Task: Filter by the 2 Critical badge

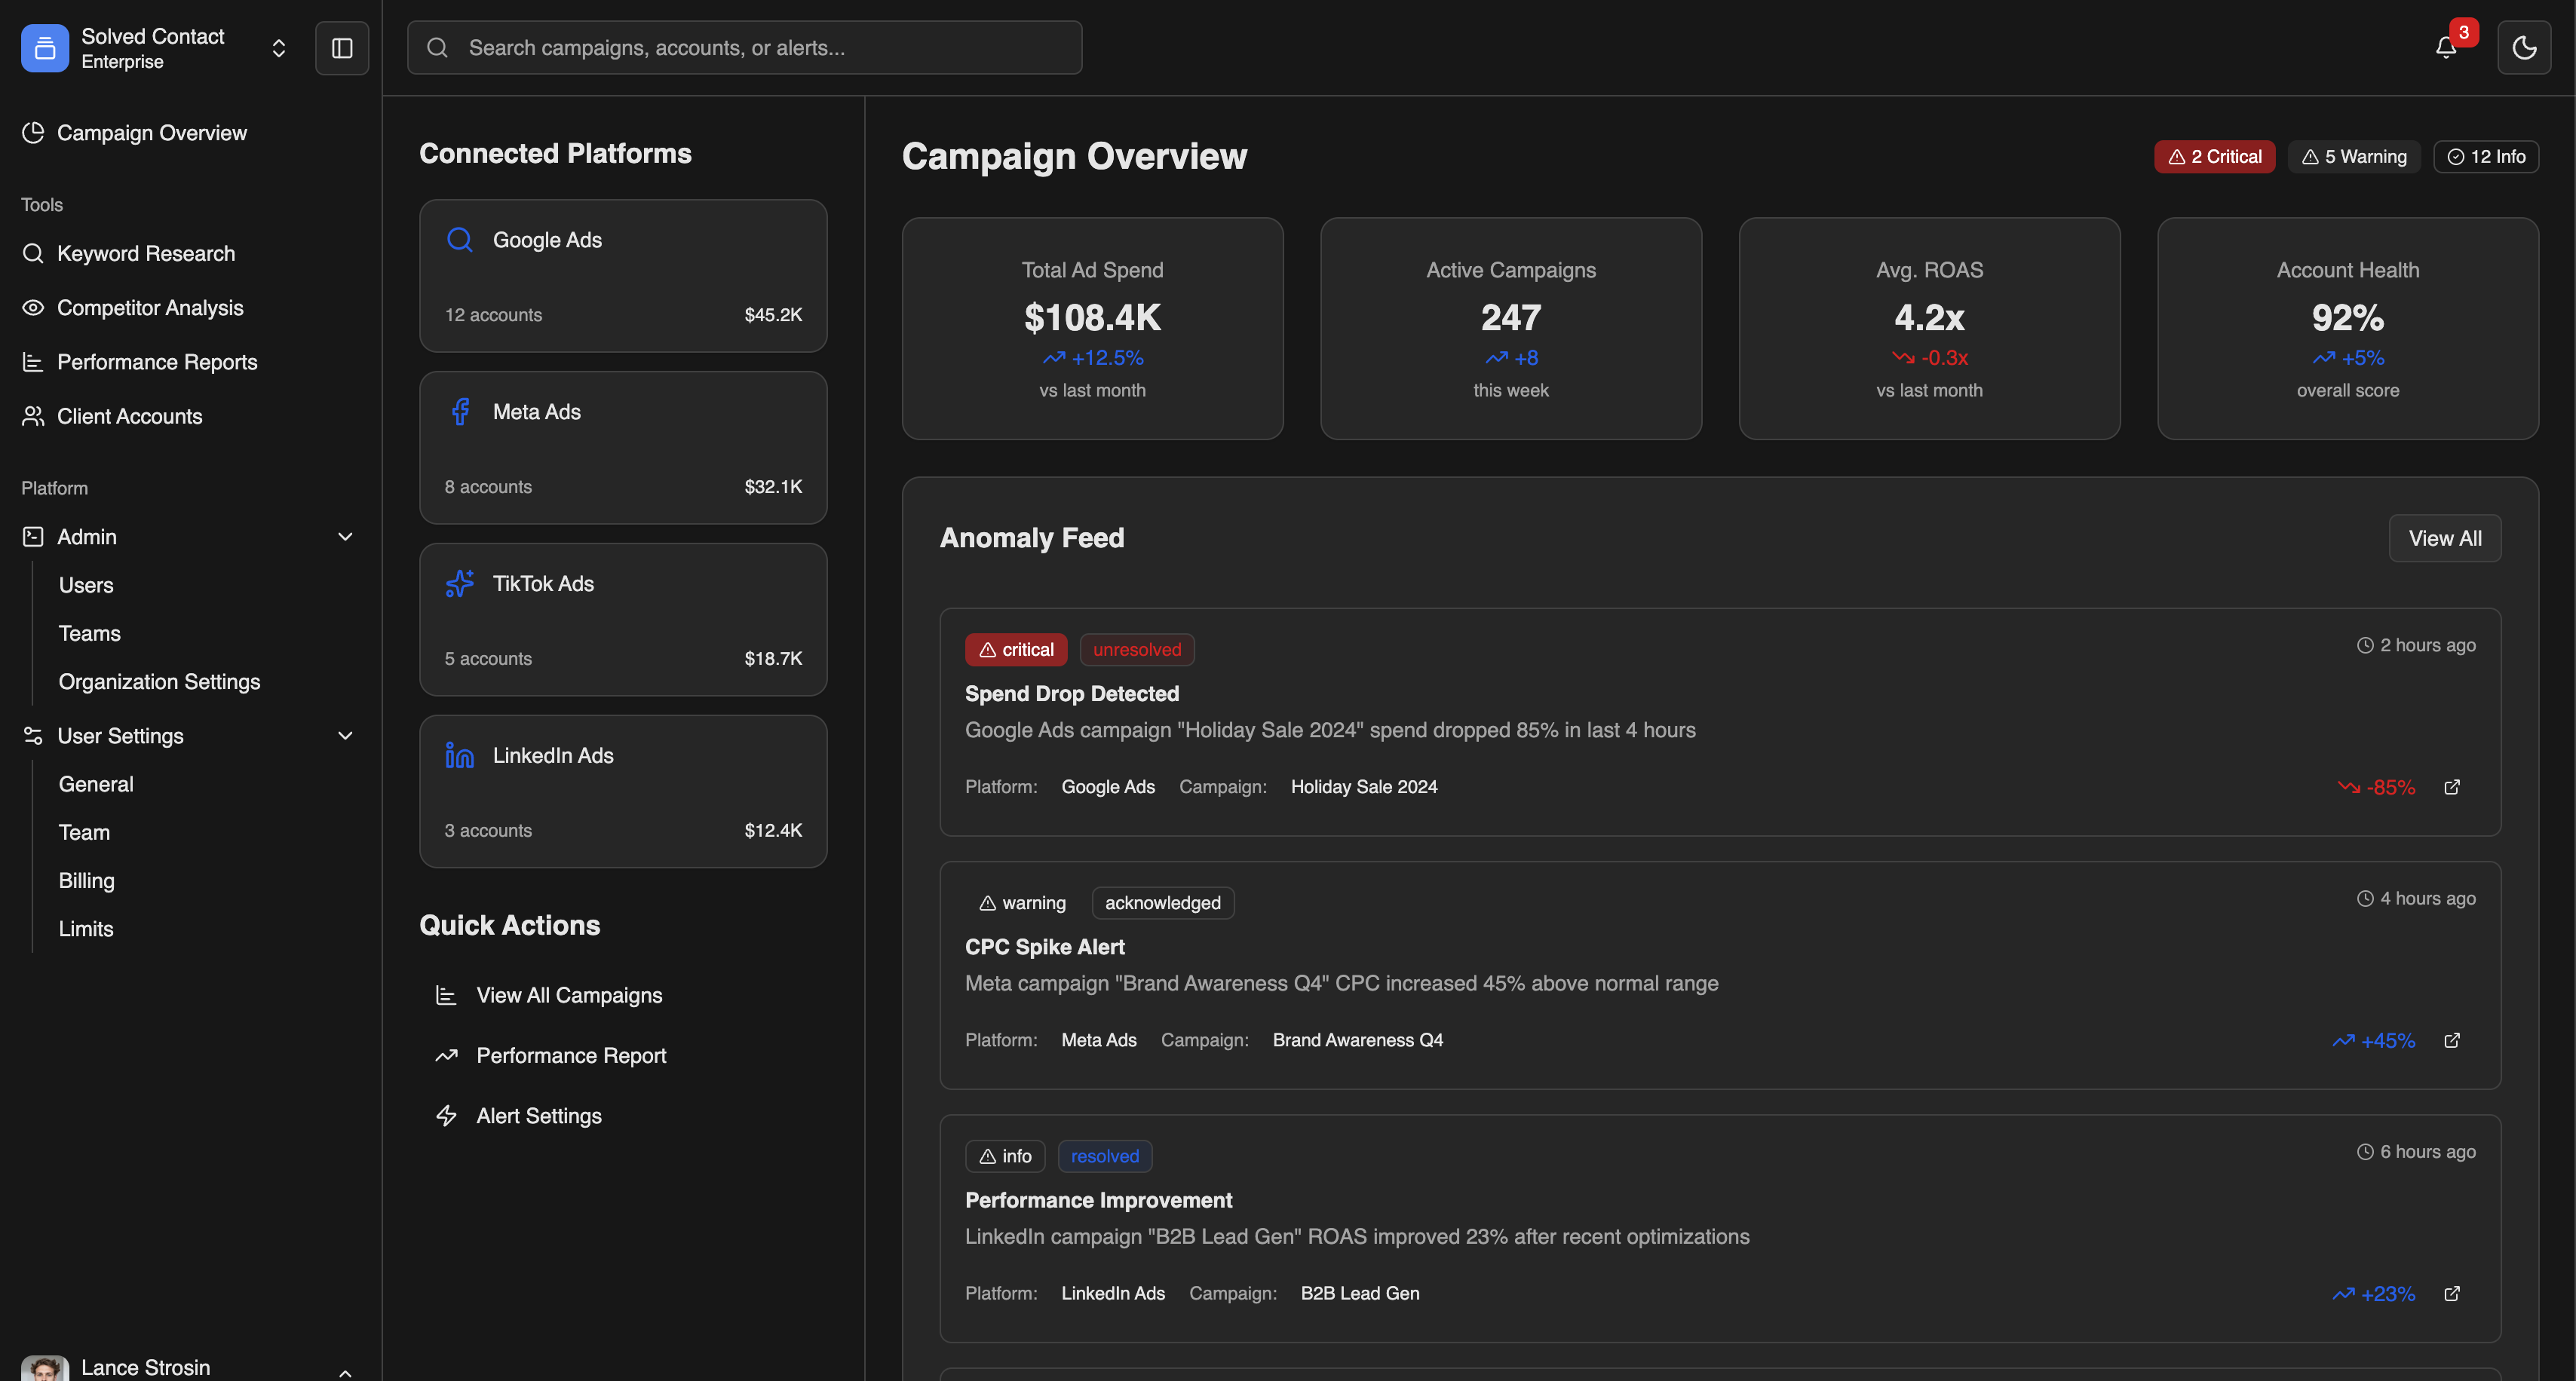Action: [x=2214, y=157]
